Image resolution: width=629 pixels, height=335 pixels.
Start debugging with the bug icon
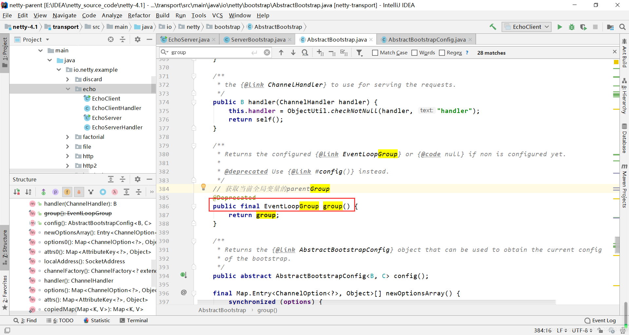click(x=572, y=27)
